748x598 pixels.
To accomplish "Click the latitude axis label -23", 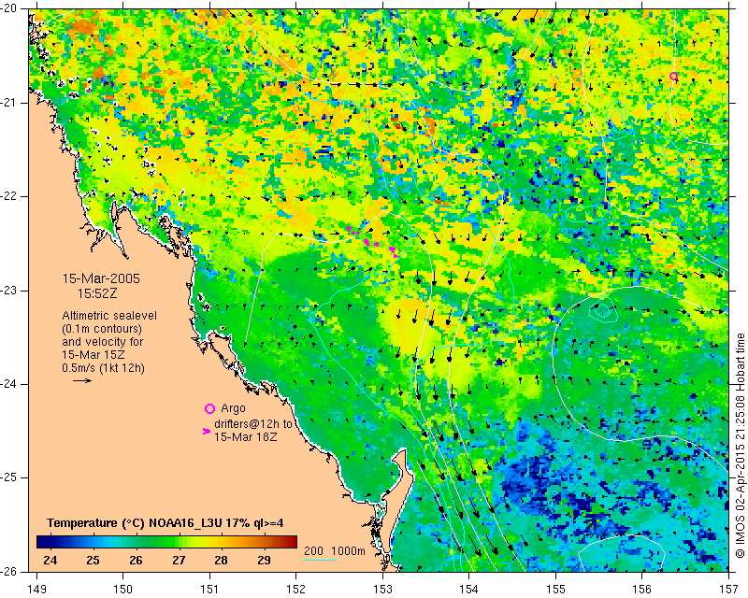I will [9, 291].
